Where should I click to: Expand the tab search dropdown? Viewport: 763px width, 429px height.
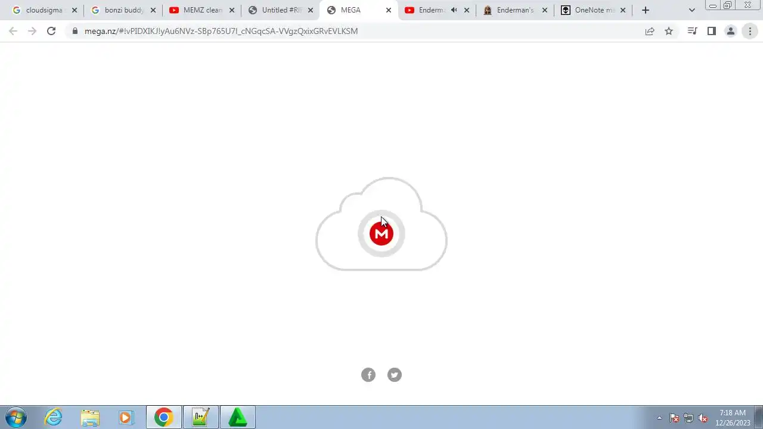[x=692, y=10]
